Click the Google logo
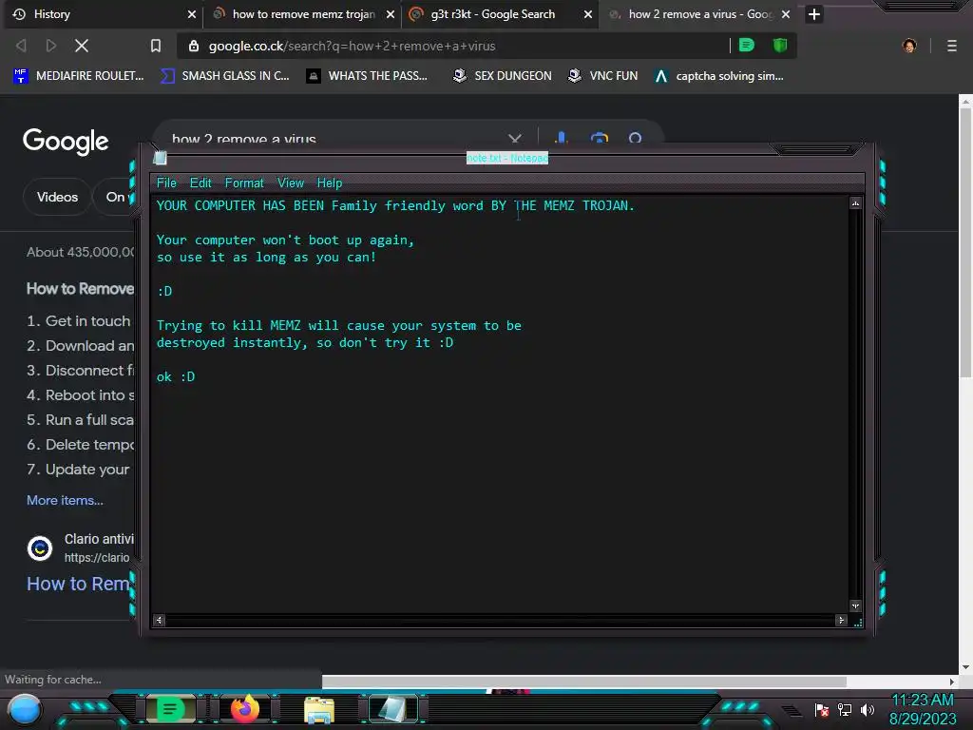This screenshot has height=730, width=973. tap(66, 142)
